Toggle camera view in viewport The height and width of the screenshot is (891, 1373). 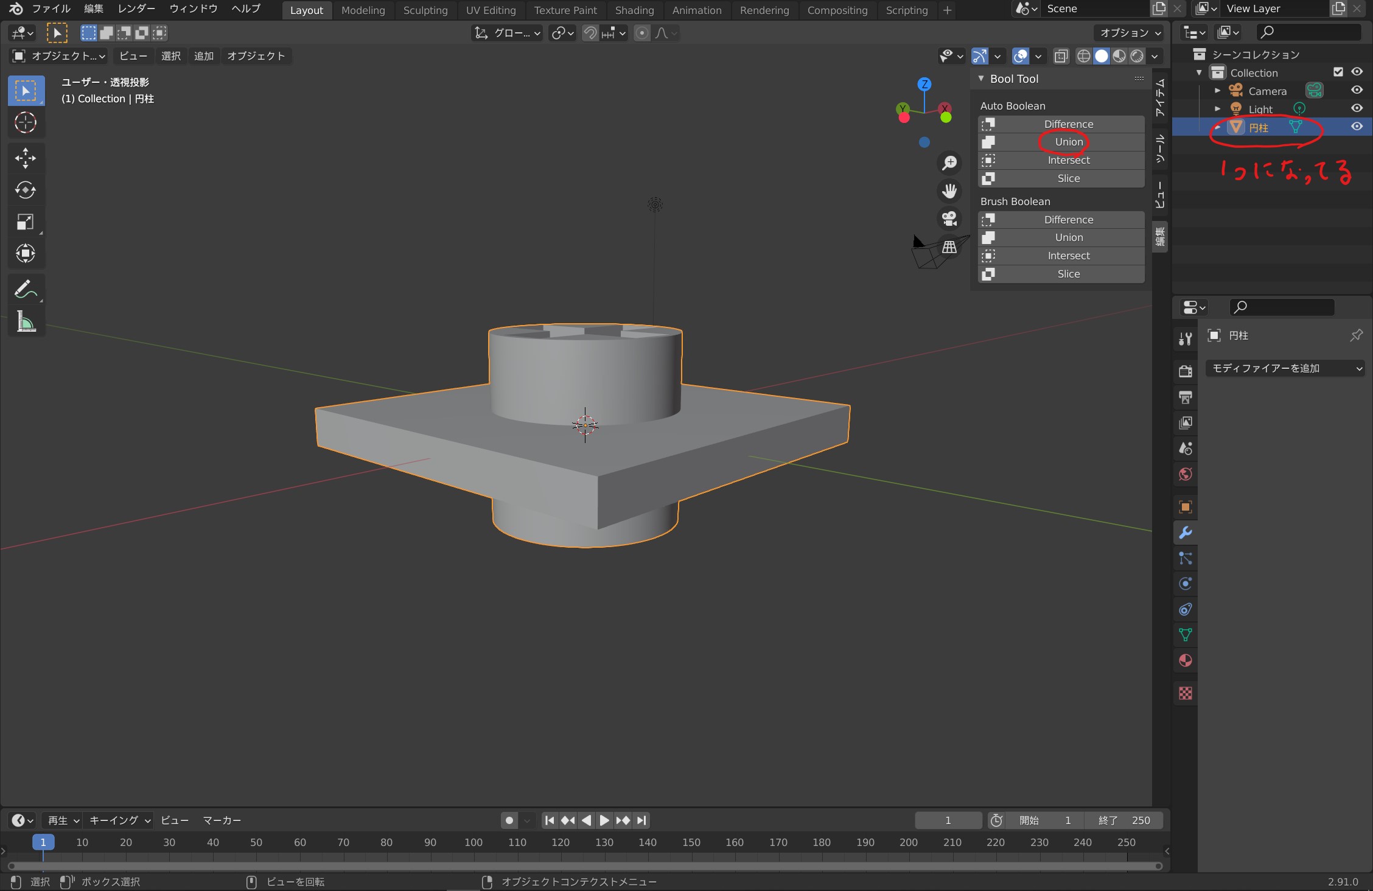pyautogui.click(x=949, y=218)
